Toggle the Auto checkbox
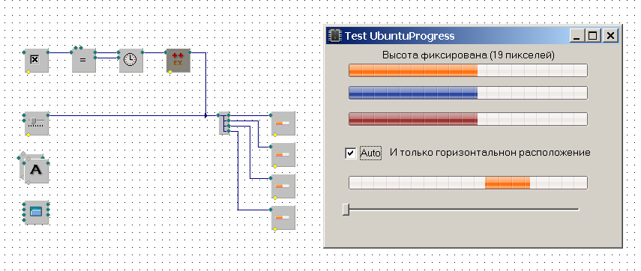 [x=350, y=153]
